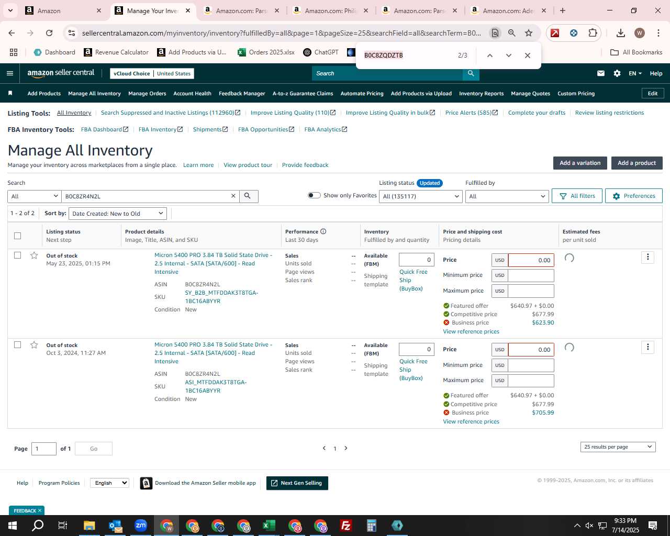Open the Fulfilled by dropdown
Viewport: 670px width, 536px height.
pyautogui.click(x=507, y=196)
